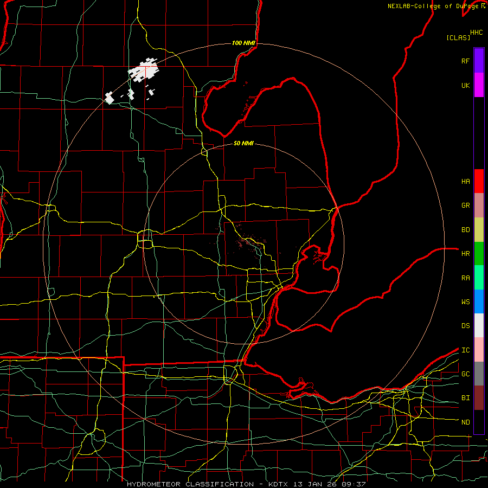Click the UK magenta legend swatch

pyautogui.click(x=479, y=85)
